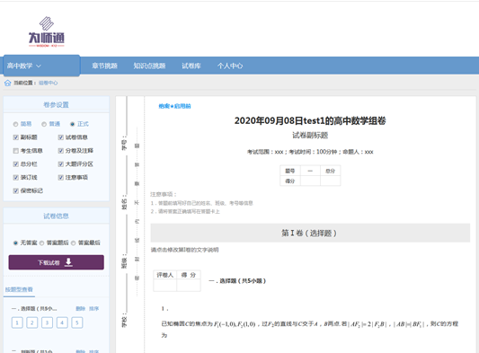
Task: Enable the 考生信息 checkbox
Action: point(16,151)
